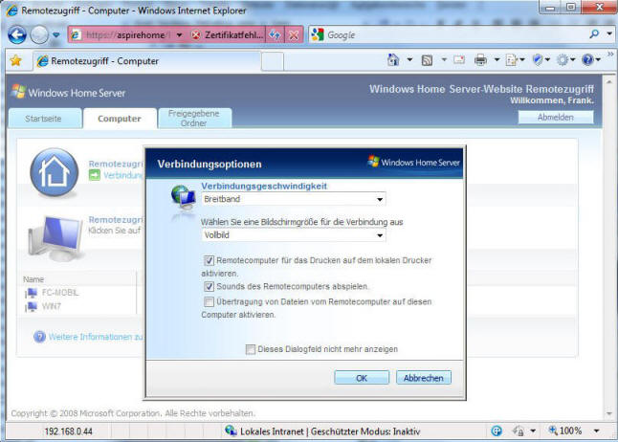Expand the Print options dropdown arrow
618x442 pixels.
coord(497,60)
